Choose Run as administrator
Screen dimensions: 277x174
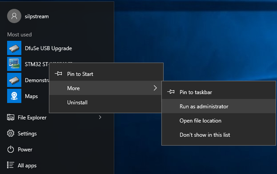tap(219, 106)
